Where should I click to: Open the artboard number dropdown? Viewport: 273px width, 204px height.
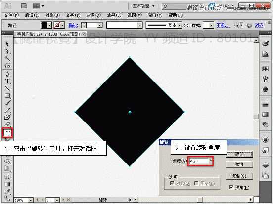coord(57,200)
